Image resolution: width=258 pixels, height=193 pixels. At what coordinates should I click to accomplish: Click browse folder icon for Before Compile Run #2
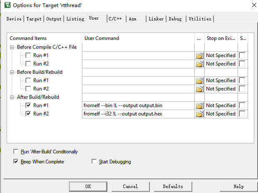point(199,64)
